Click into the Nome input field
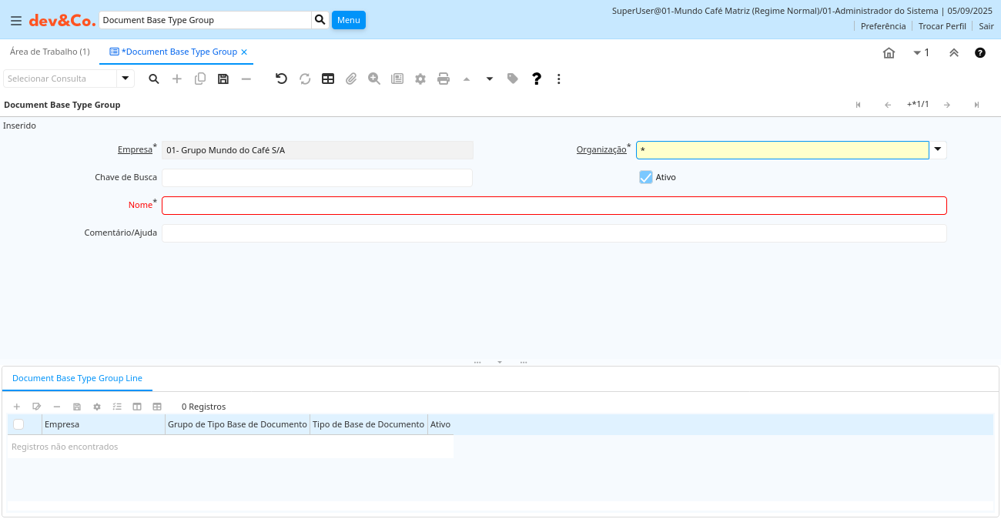Image resolution: width=1001 pixels, height=519 pixels. (x=554, y=206)
